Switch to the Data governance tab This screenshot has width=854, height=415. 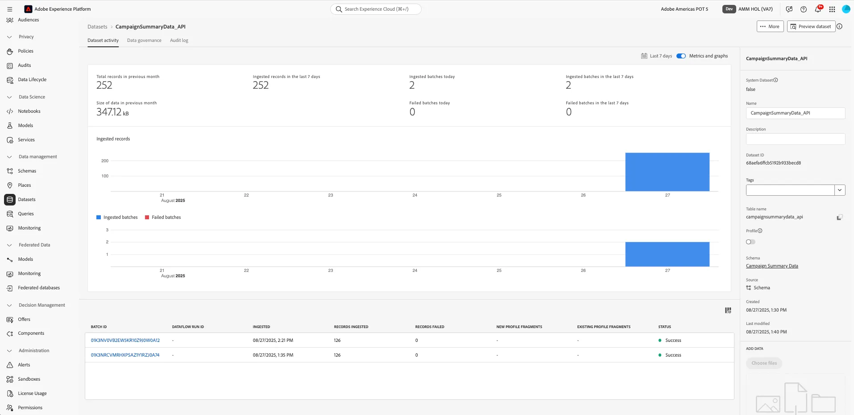coord(144,41)
